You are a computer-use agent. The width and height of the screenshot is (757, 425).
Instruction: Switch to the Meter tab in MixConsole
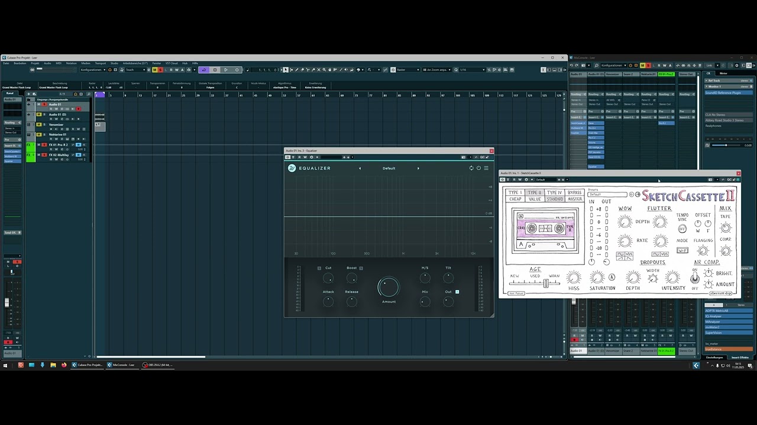pyautogui.click(x=723, y=73)
